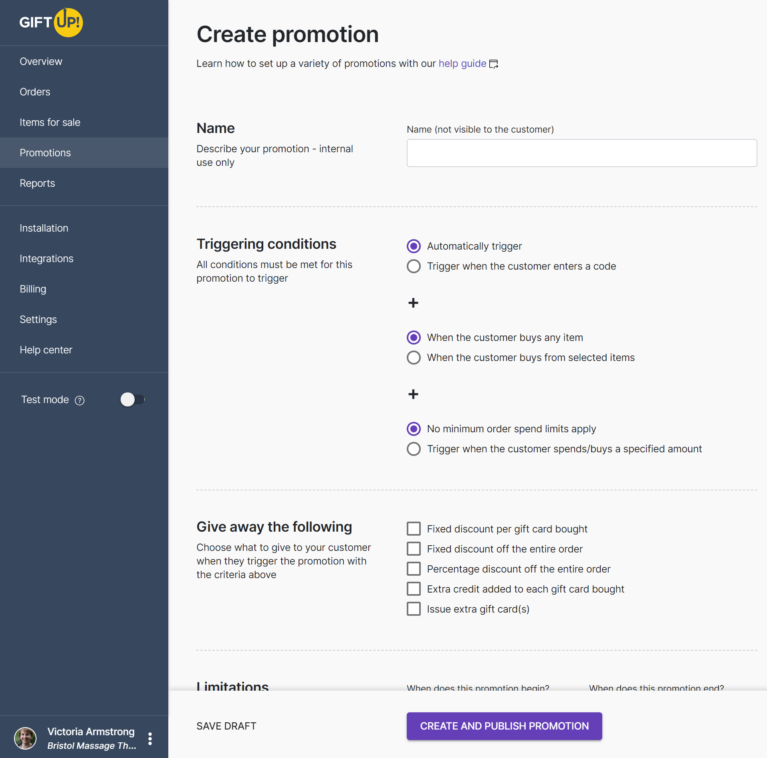This screenshot has width=767, height=758.
Task: Click the Triggering conditions heading
Action: (266, 244)
